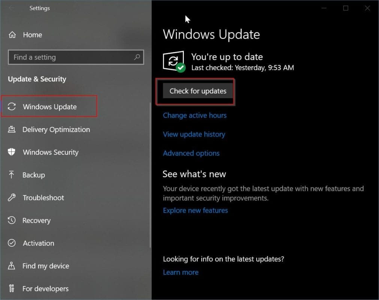
Task: Select the Windows Update sync icon
Action: pos(12,106)
